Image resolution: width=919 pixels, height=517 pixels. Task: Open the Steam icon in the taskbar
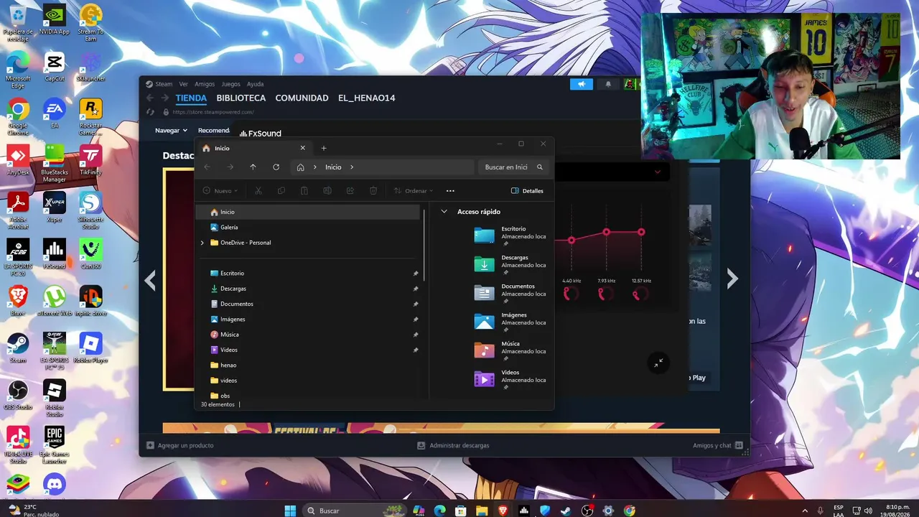coord(566,511)
